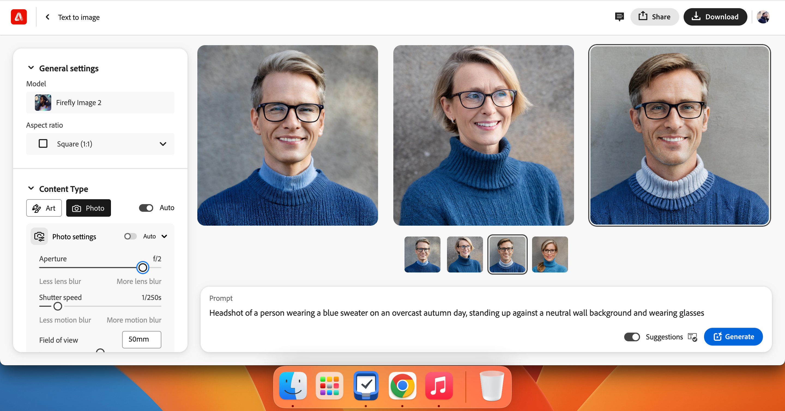Enable Auto in Photo settings

click(x=131, y=236)
